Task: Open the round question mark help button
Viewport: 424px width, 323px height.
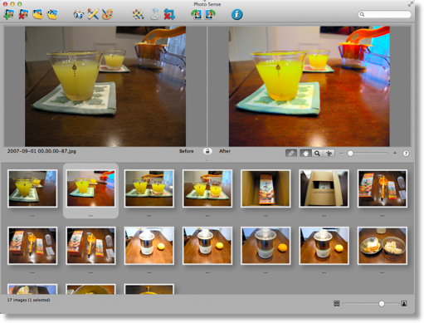Action: click(x=406, y=154)
